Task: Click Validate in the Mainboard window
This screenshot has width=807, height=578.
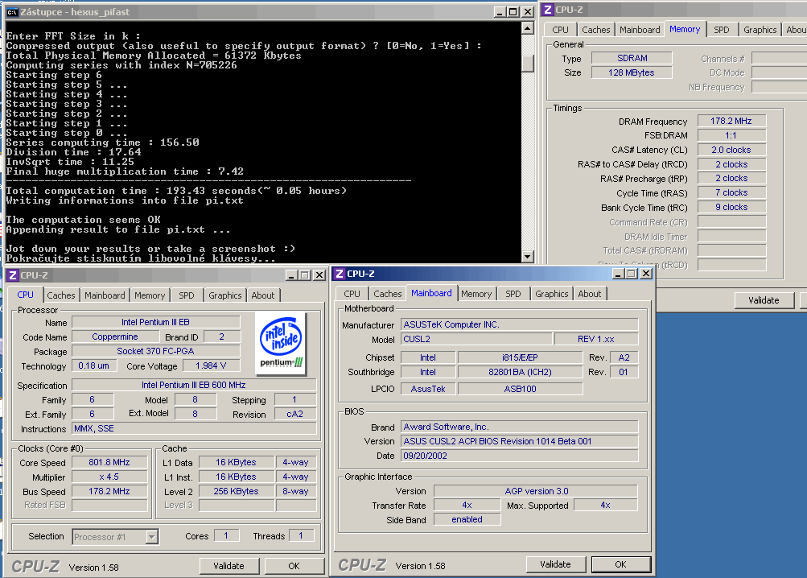Action: point(555,564)
